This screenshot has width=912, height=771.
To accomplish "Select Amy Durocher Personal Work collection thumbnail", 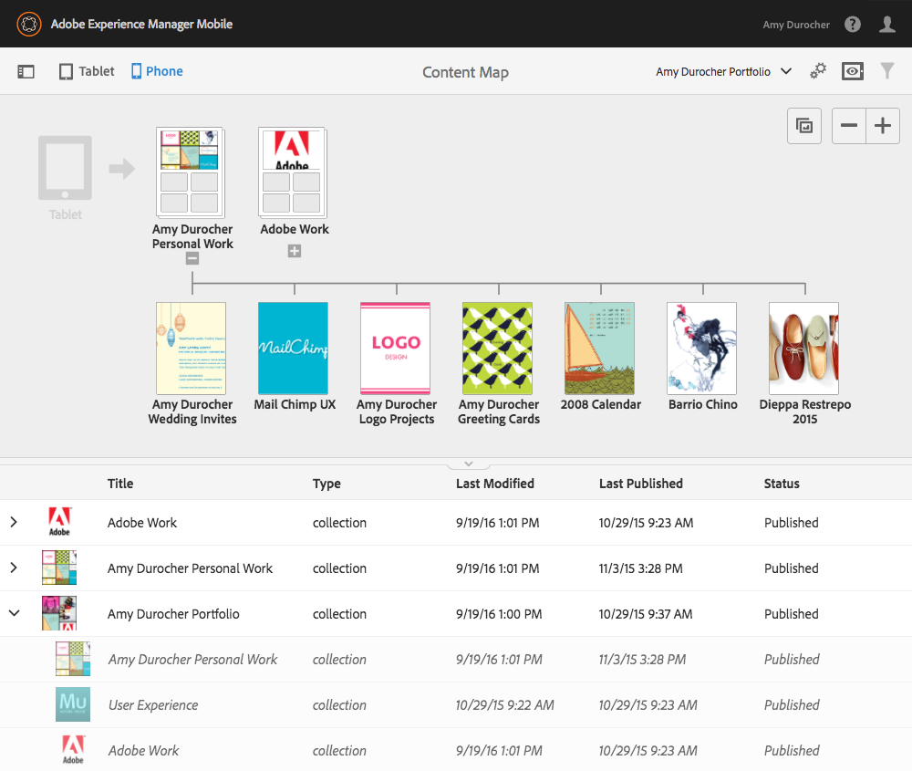I will pyautogui.click(x=191, y=172).
